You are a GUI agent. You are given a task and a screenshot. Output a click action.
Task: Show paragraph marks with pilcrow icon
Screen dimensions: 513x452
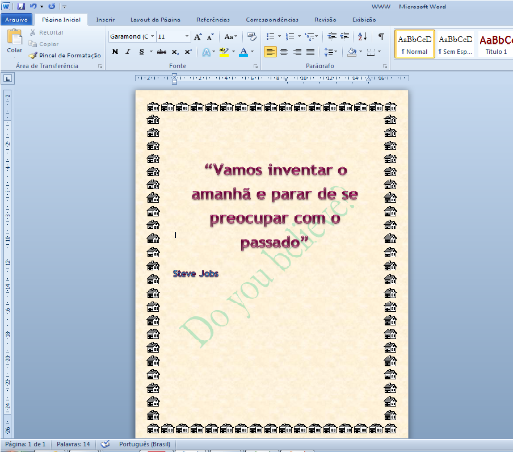tap(381, 37)
